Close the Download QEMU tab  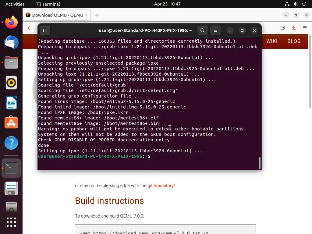point(86,15)
